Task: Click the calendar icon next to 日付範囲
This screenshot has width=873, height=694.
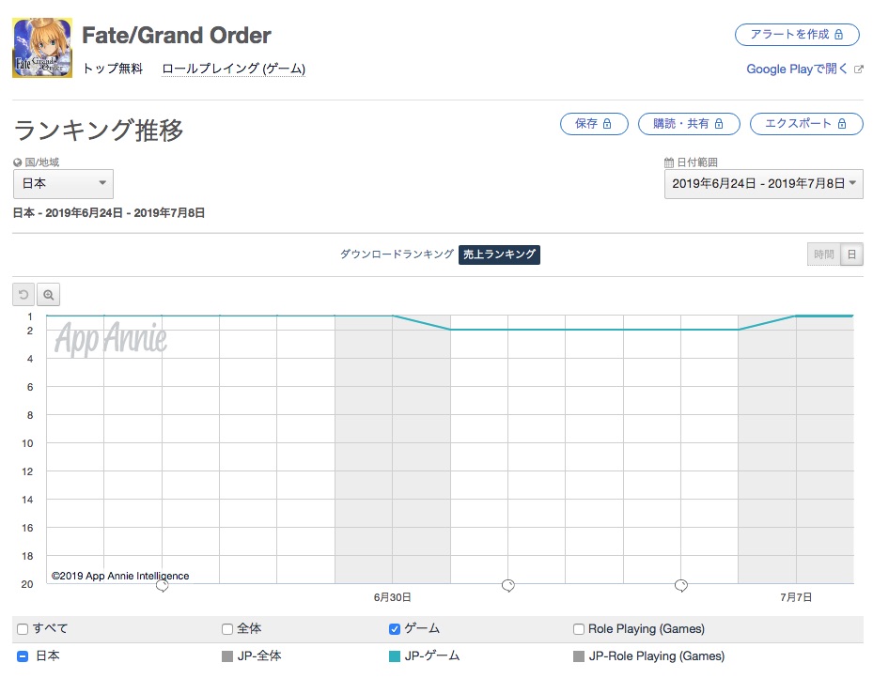Action: pos(669,162)
